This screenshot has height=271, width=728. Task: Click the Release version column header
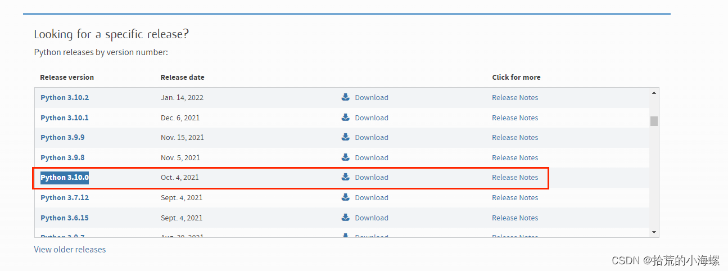(x=67, y=77)
